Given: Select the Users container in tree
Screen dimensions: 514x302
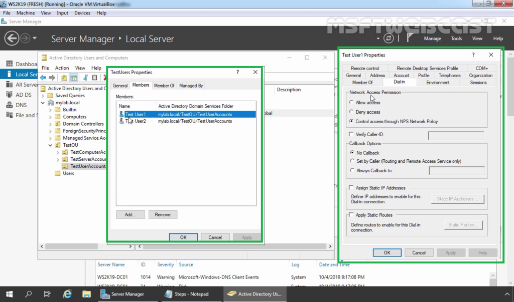Looking at the screenshot, I should (68, 173).
